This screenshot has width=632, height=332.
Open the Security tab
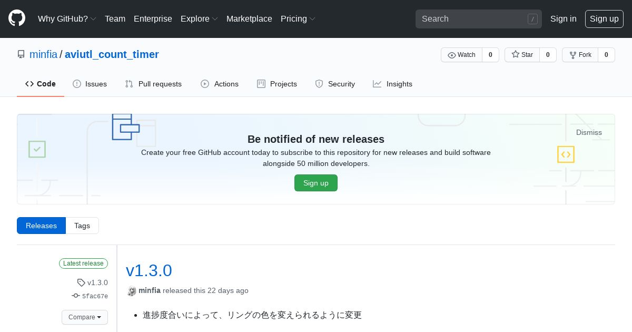point(335,84)
